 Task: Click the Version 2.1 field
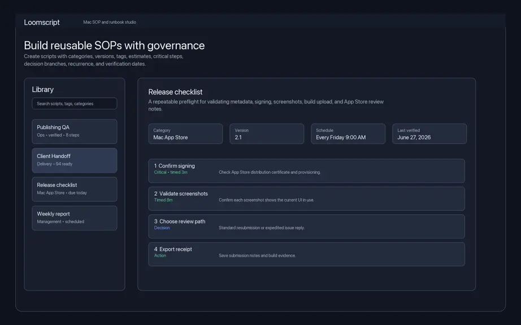(x=267, y=134)
